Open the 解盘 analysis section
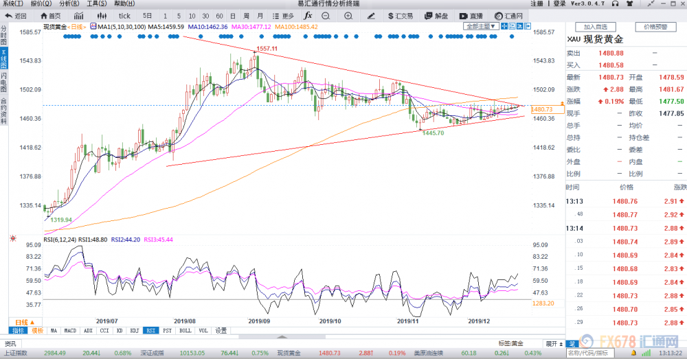 point(436,16)
